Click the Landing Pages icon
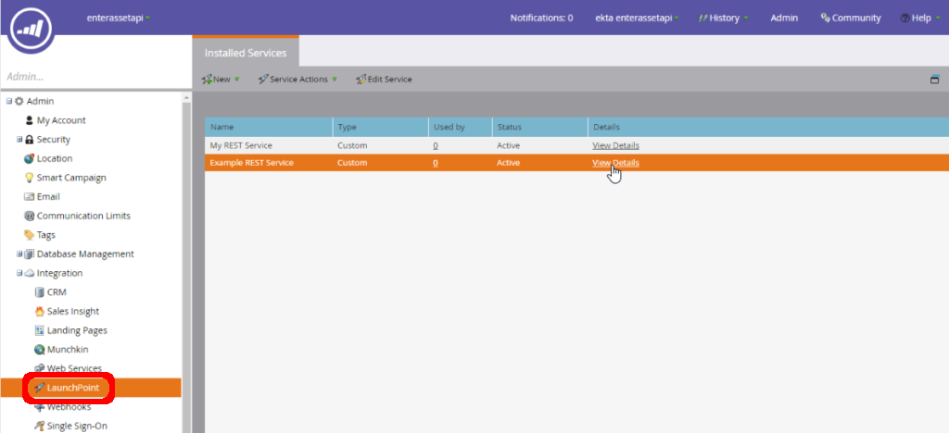The image size is (949, 433). click(x=39, y=330)
